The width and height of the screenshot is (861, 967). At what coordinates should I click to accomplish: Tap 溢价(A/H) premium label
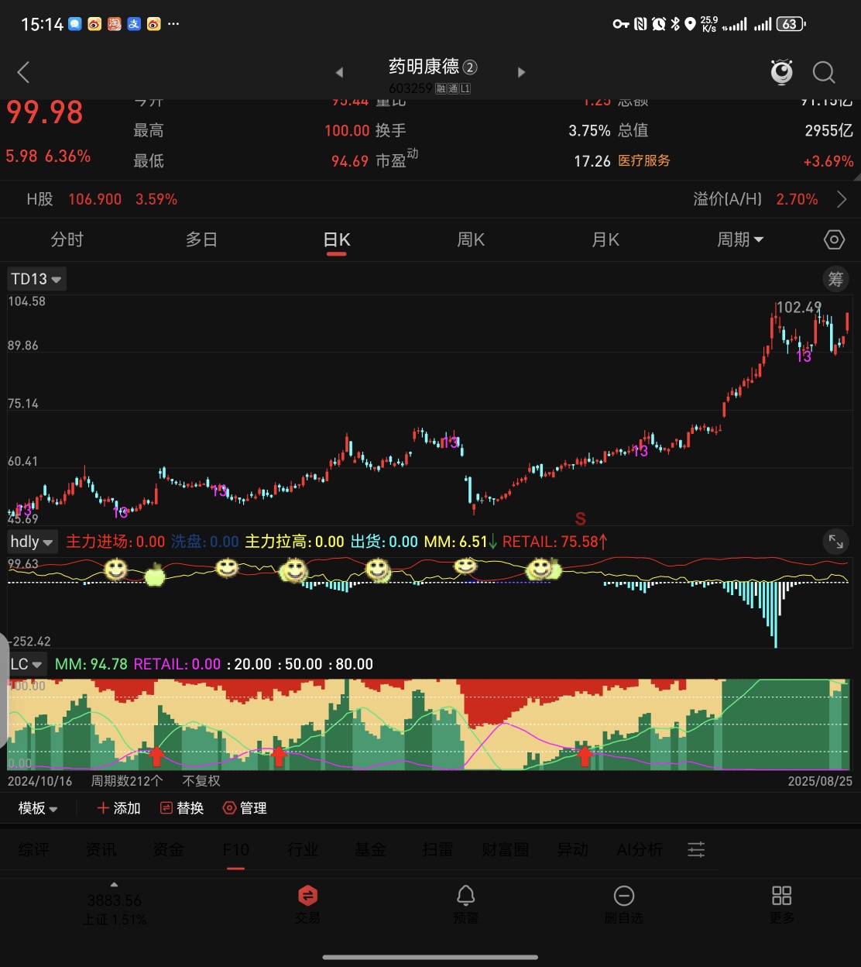(728, 199)
